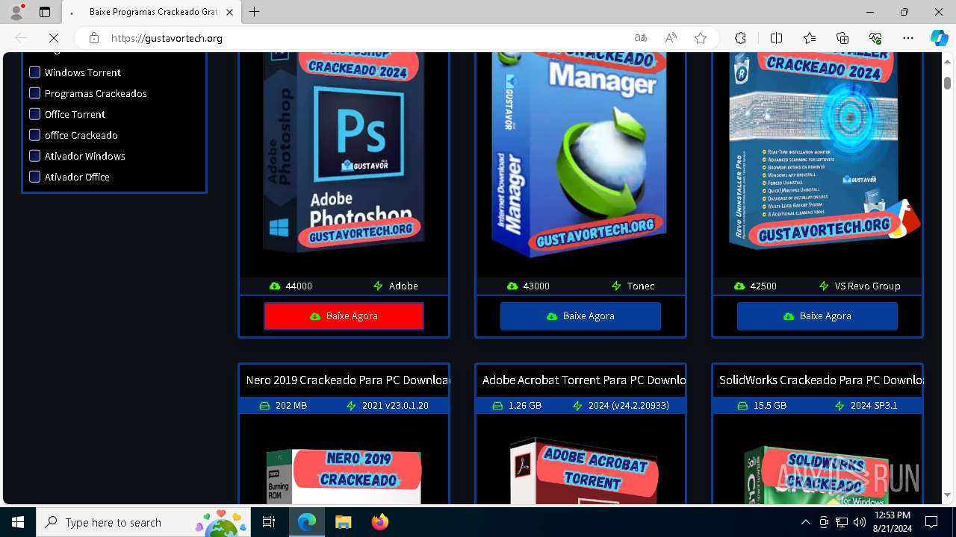Click the cloud icon beside 42500
This screenshot has height=537, width=956.
(x=739, y=286)
